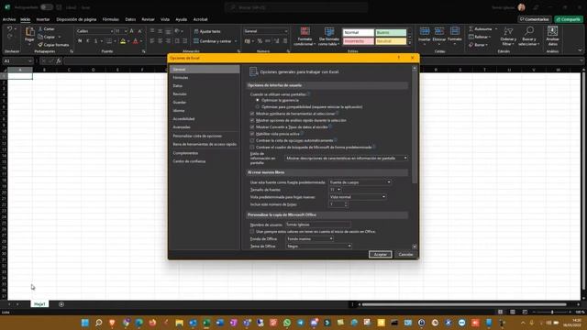Open the Name Box dropdown arrow
This screenshot has height=330, width=587.
tap(30, 61)
